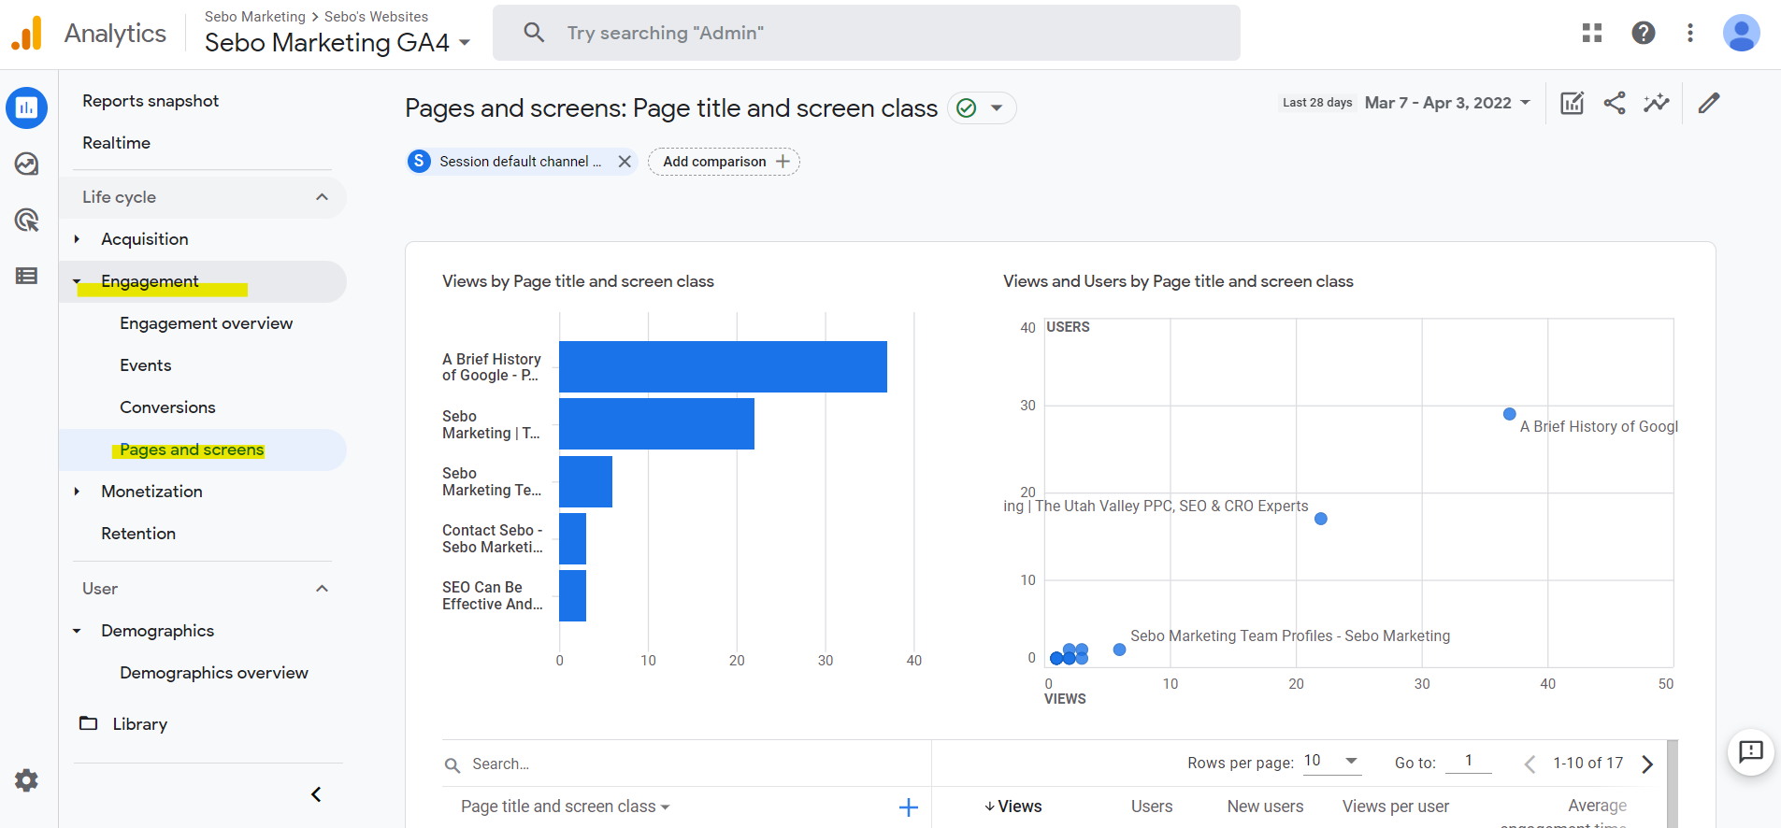Sort table by New users column
The image size is (1781, 828).
[1265, 807]
